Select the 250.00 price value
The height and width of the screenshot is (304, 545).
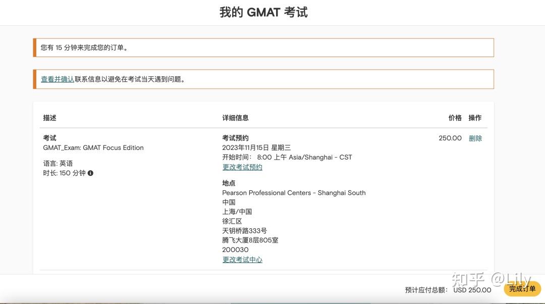[x=449, y=138]
